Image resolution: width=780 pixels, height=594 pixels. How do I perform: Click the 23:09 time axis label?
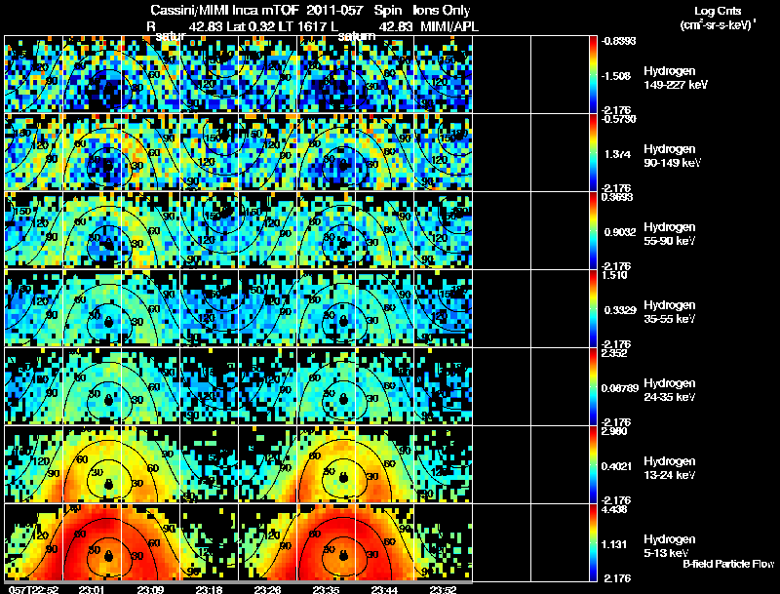pos(150,589)
